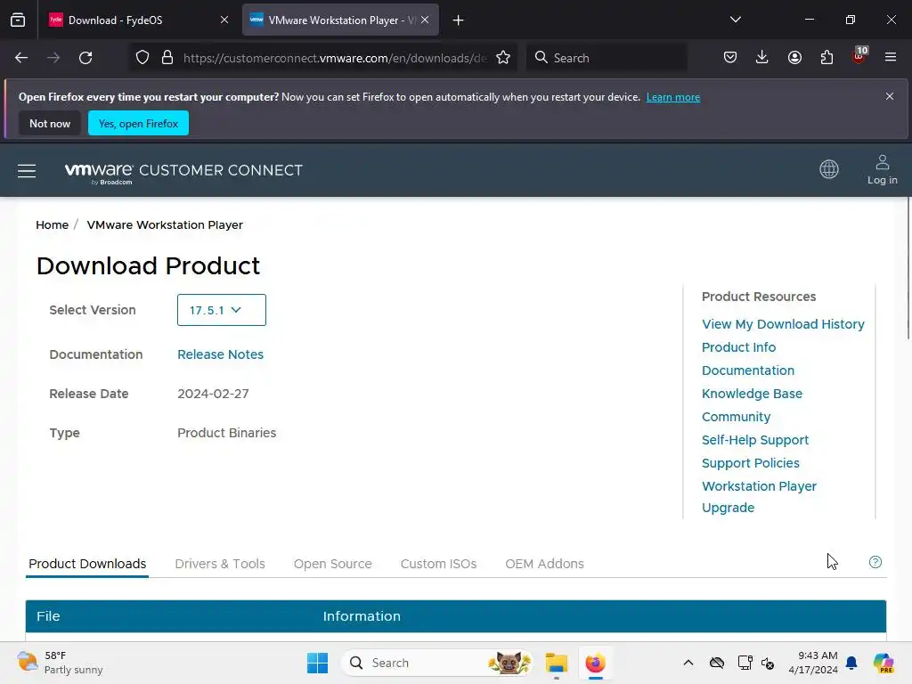Screen dimensions: 912x684
Task: Go to Home breadcrumb
Action: (x=53, y=225)
